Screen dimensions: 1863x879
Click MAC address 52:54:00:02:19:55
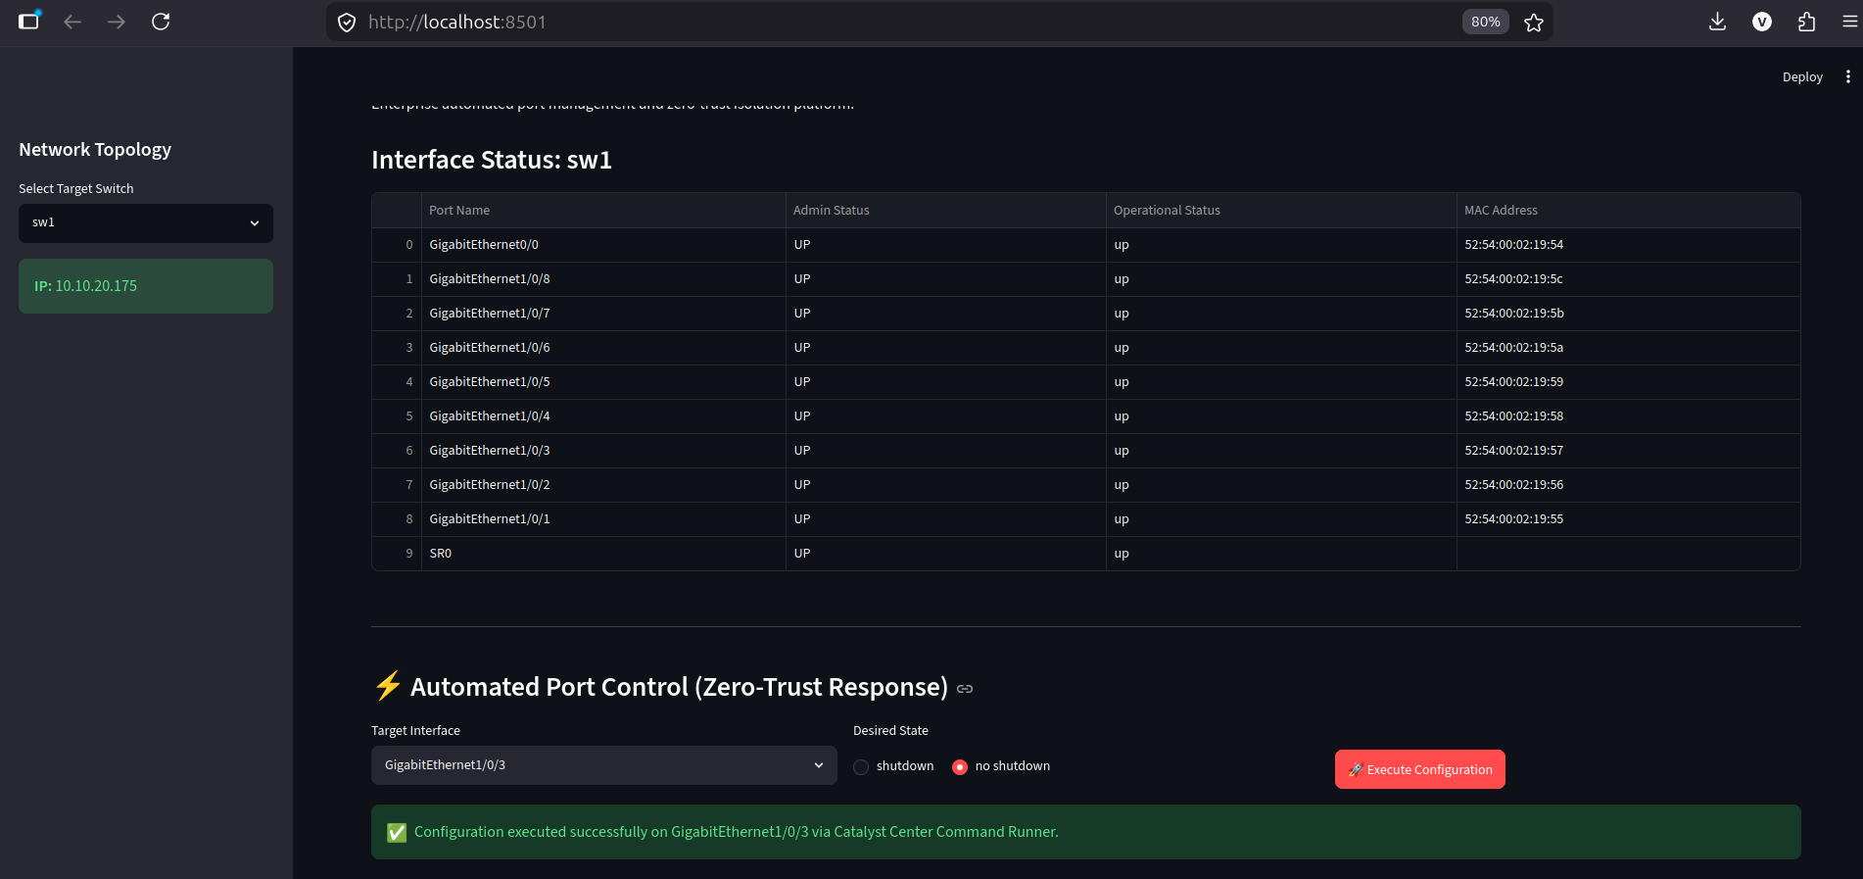(x=1628, y=519)
